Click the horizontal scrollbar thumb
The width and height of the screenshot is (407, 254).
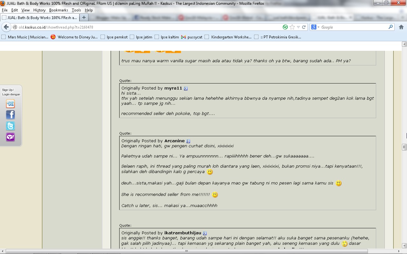187,251
